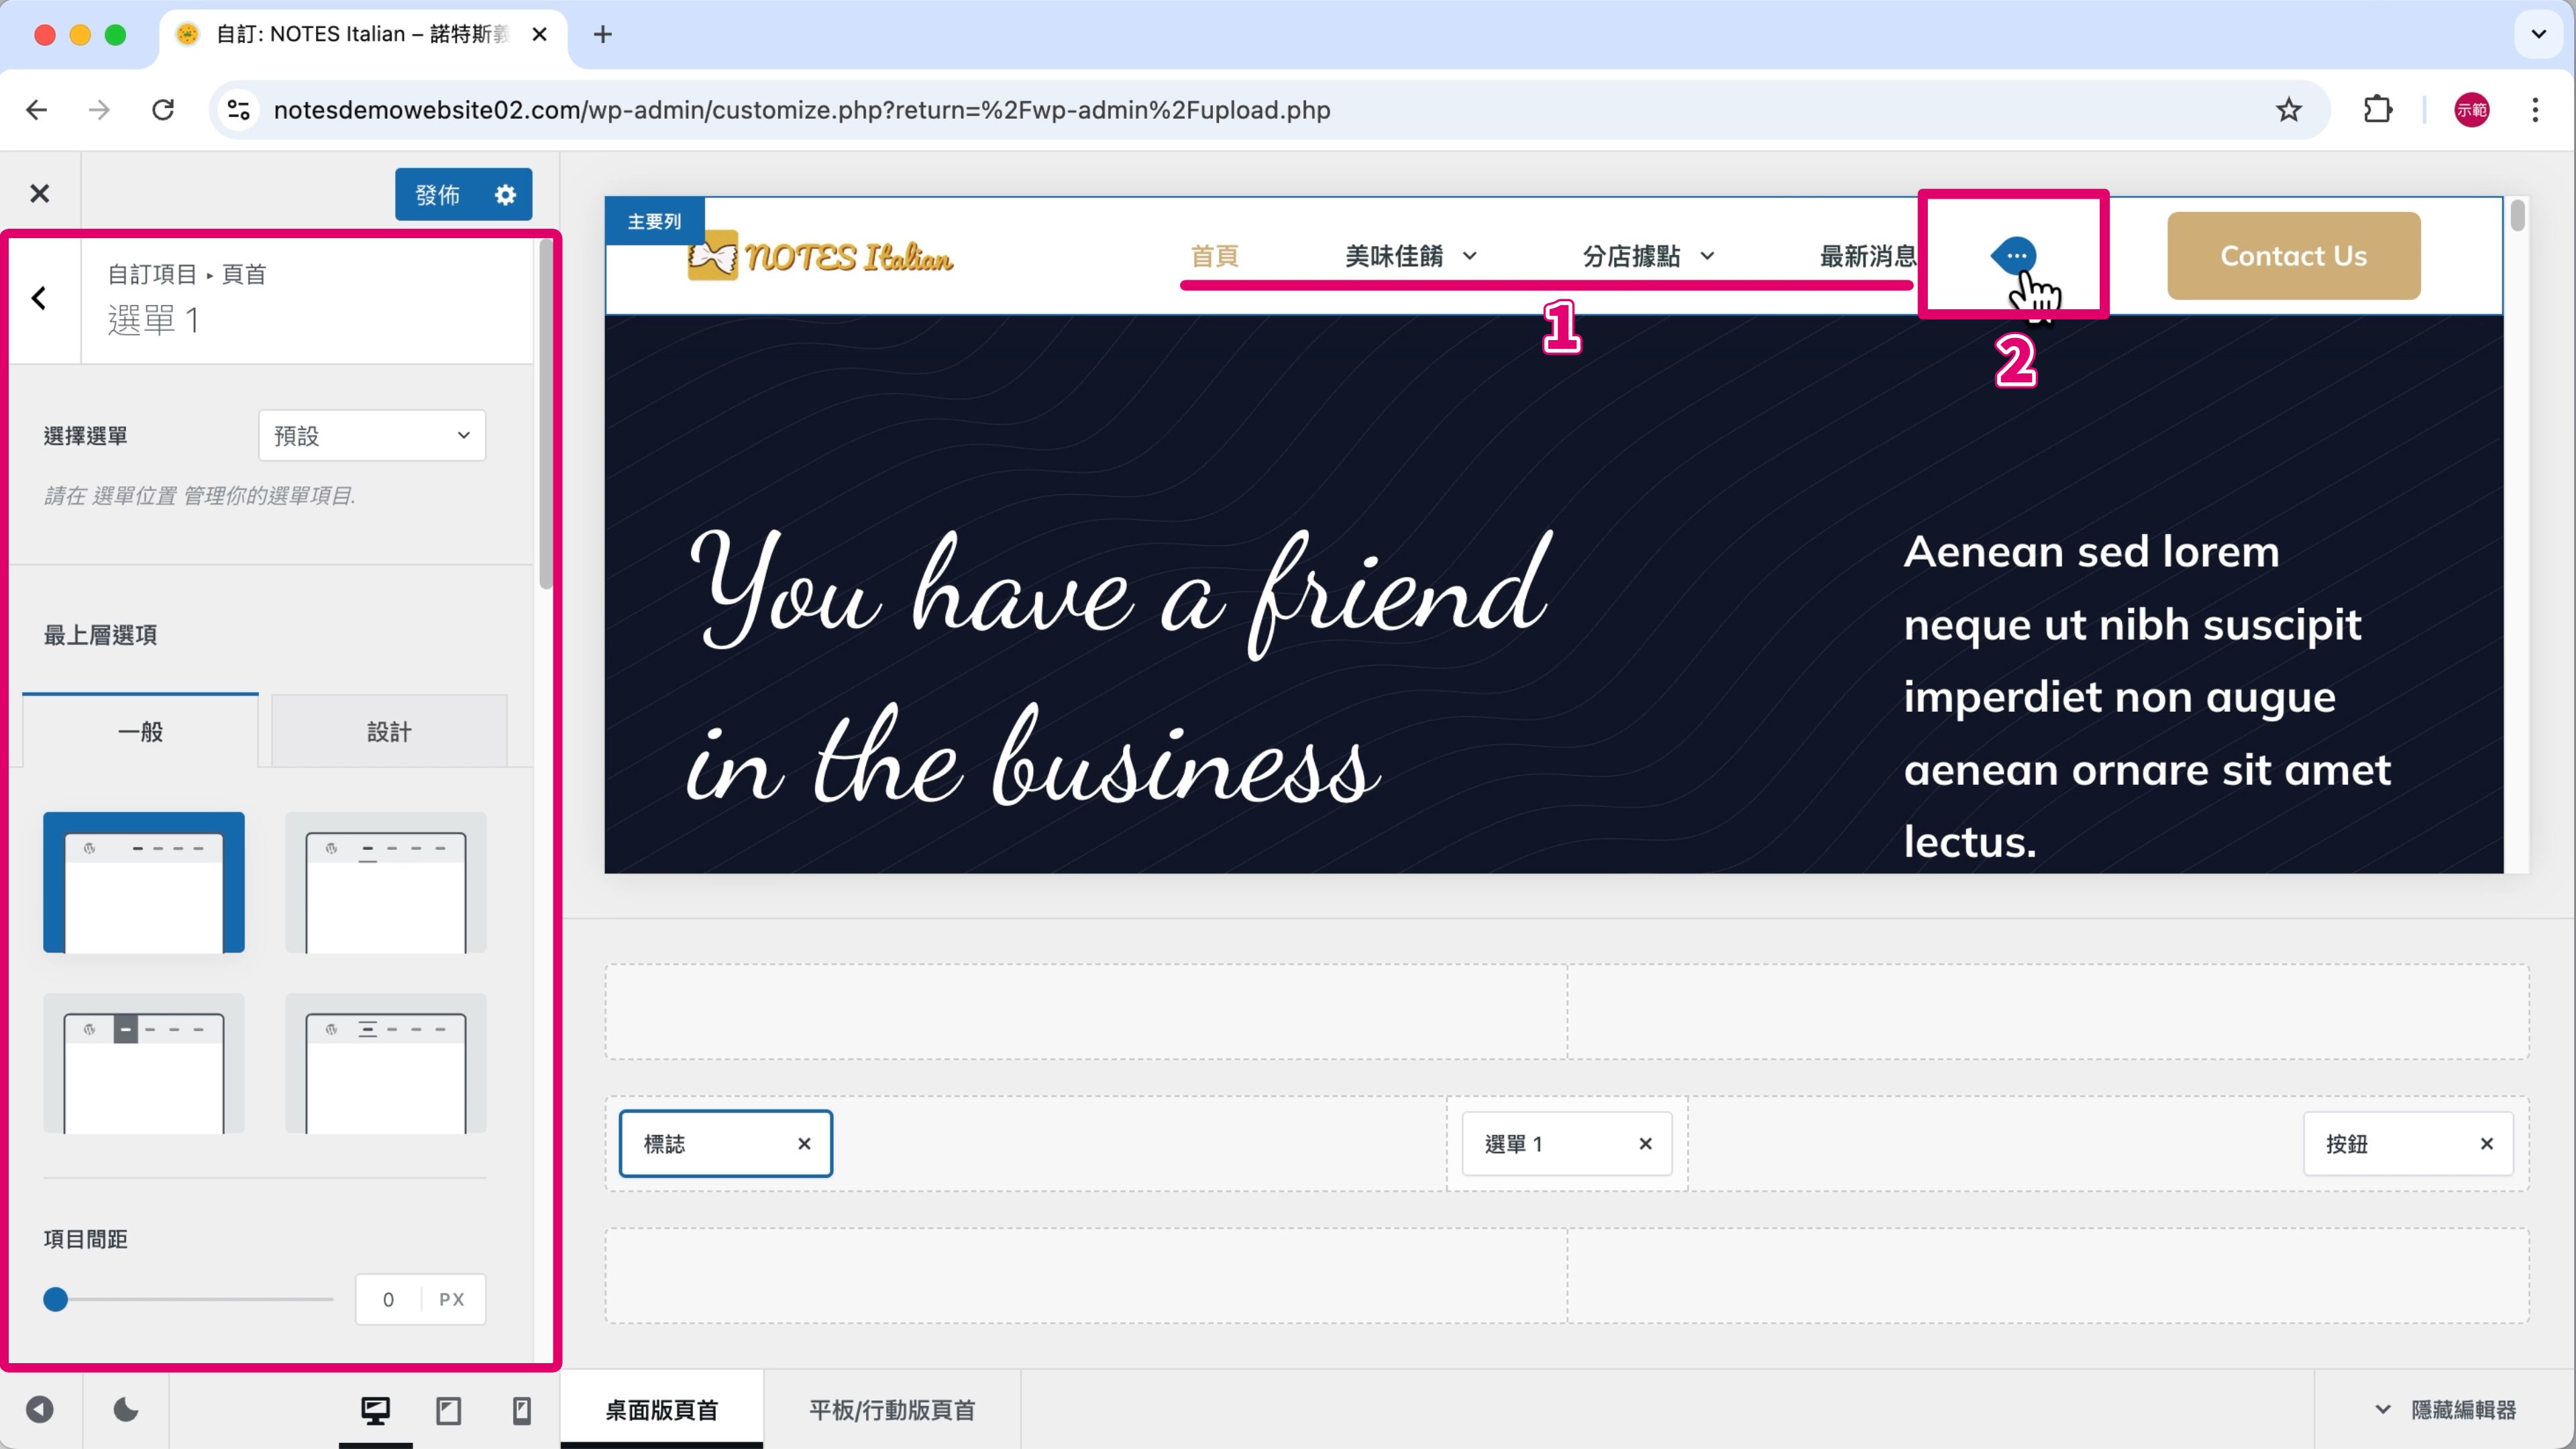Toggle dark mode moon icon
This screenshot has width=2576, height=1449.
(x=126, y=1410)
